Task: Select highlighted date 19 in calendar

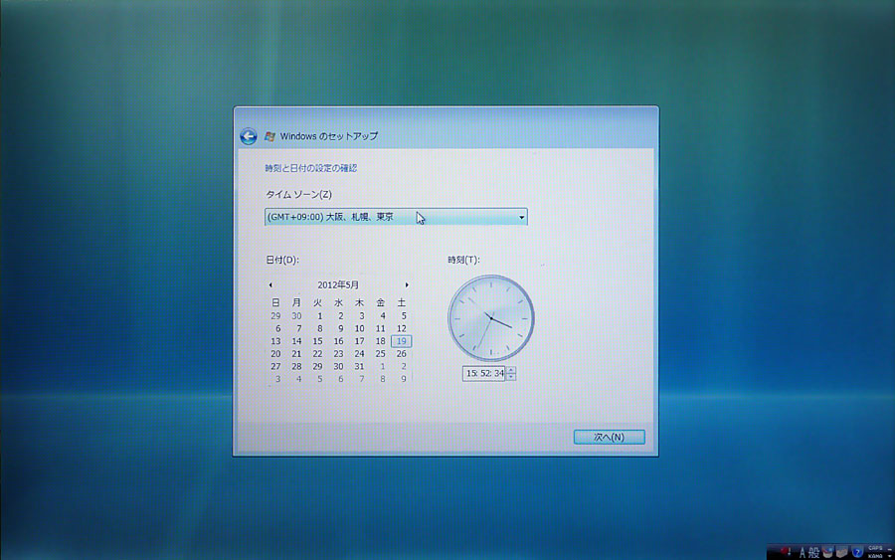Action: click(402, 341)
